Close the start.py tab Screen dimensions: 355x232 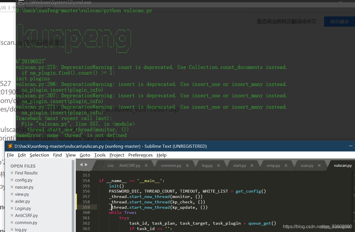(252, 165)
